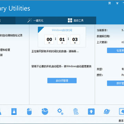124x124 pixels.
Task: Click the shirt skin icon in title bar
Action: (117, 3)
